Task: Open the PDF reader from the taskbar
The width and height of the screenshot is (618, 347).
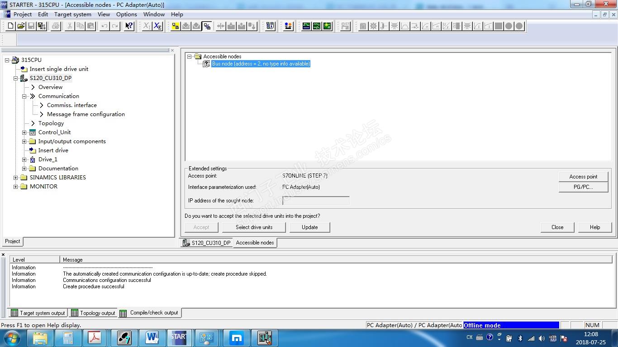Action: pyautogui.click(x=95, y=338)
